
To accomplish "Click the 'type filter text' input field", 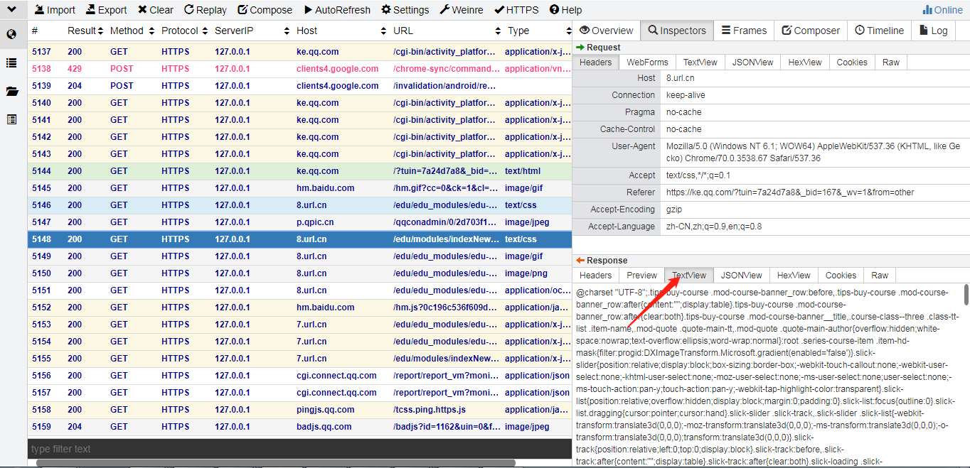I will (299, 449).
